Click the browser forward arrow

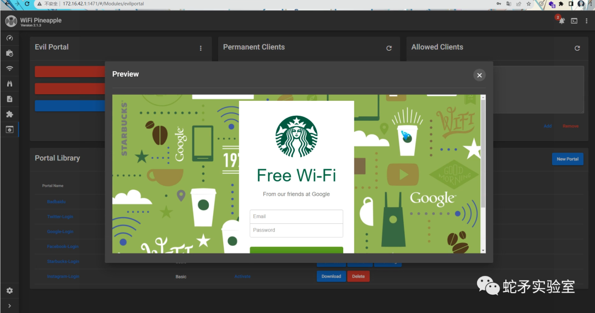click(x=17, y=4)
